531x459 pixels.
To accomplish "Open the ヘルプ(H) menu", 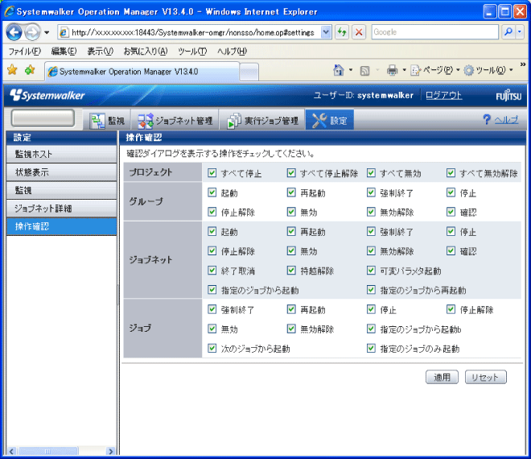I will pyautogui.click(x=233, y=52).
